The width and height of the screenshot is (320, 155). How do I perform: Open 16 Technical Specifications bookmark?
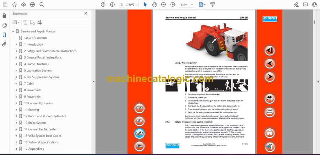pyautogui.click(x=42, y=142)
